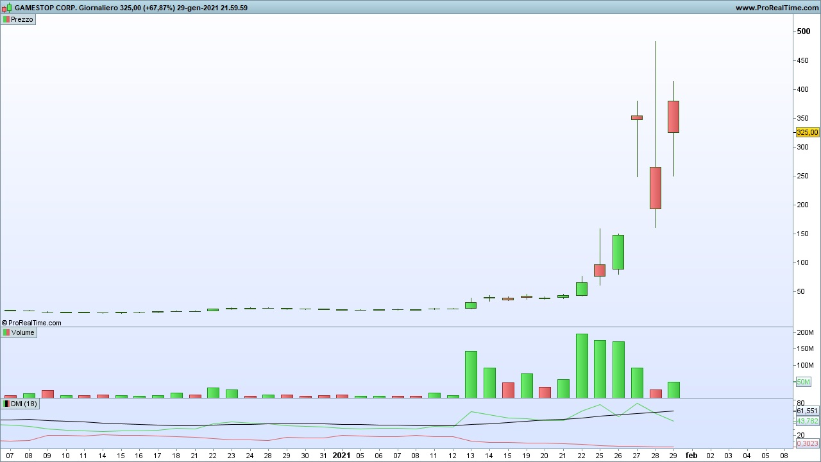This screenshot has height=462, width=821.
Task: Click the red 0,3023 DMI value tag
Action: (807, 443)
